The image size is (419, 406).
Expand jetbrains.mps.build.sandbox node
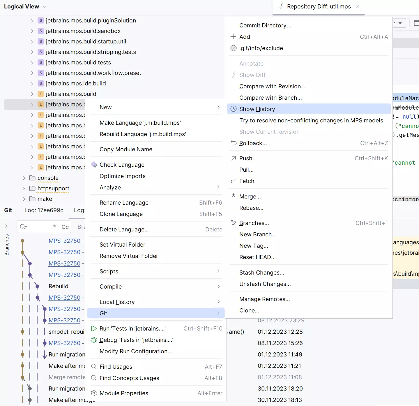click(32, 31)
